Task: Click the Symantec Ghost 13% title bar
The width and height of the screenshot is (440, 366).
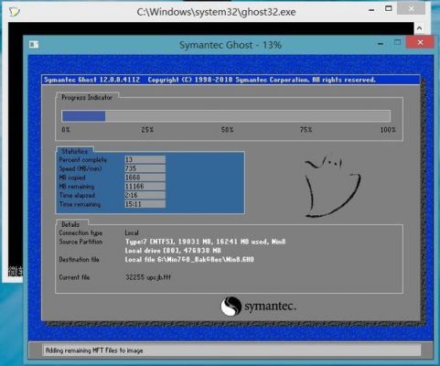Action: (x=231, y=45)
